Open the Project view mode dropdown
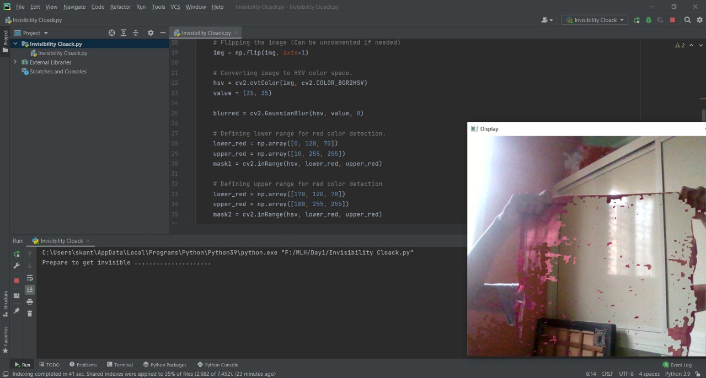 (x=46, y=33)
